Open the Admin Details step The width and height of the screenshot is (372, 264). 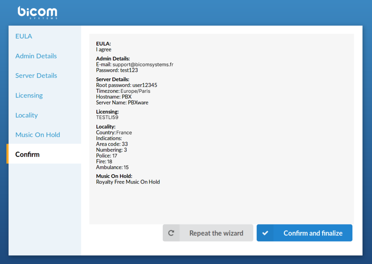coord(36,56)
